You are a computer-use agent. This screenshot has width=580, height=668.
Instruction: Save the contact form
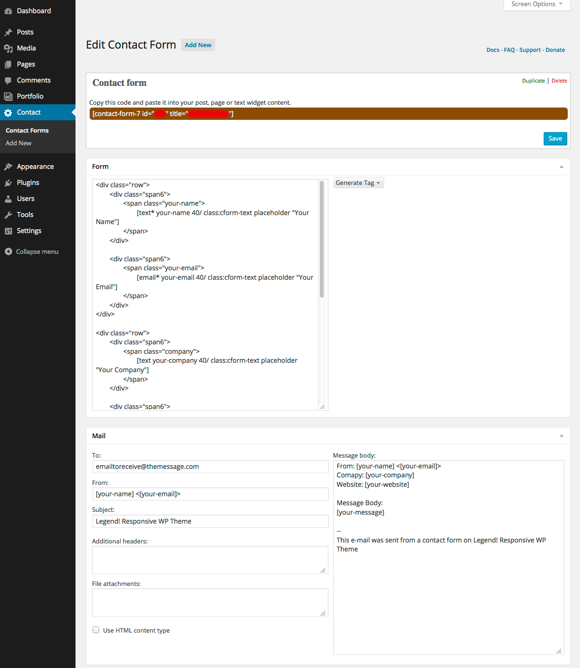[555, 138]
